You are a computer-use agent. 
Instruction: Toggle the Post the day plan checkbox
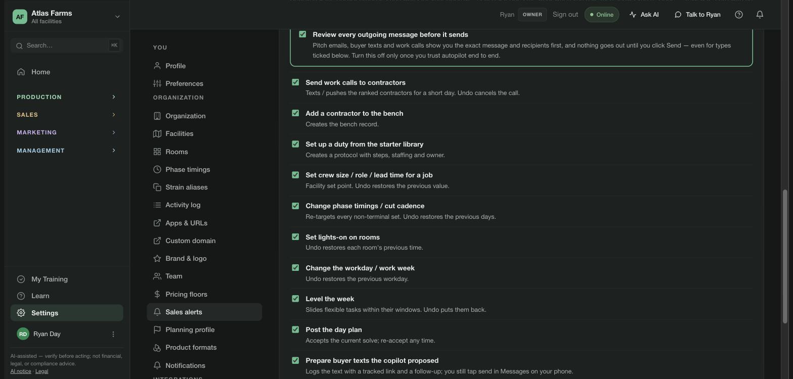click(x=295, y=329)
